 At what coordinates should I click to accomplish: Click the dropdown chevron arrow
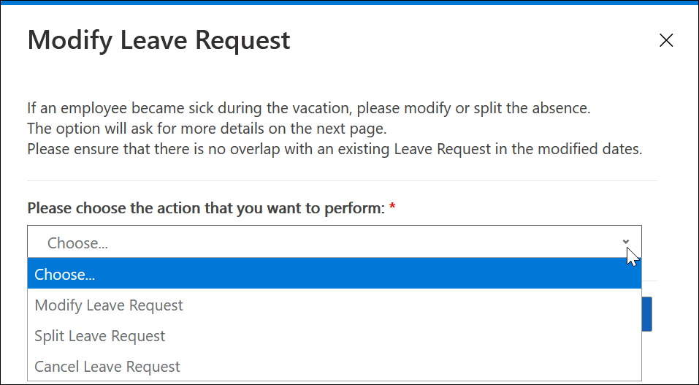click(x=626, y=242)
